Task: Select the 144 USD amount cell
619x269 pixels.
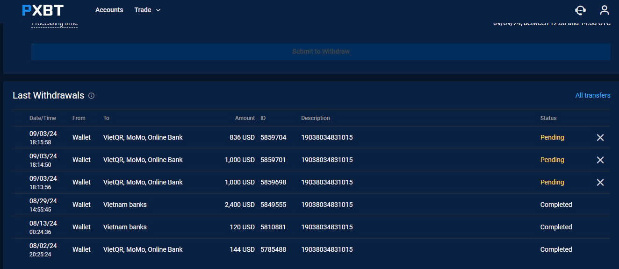Action: pos(242,249)
